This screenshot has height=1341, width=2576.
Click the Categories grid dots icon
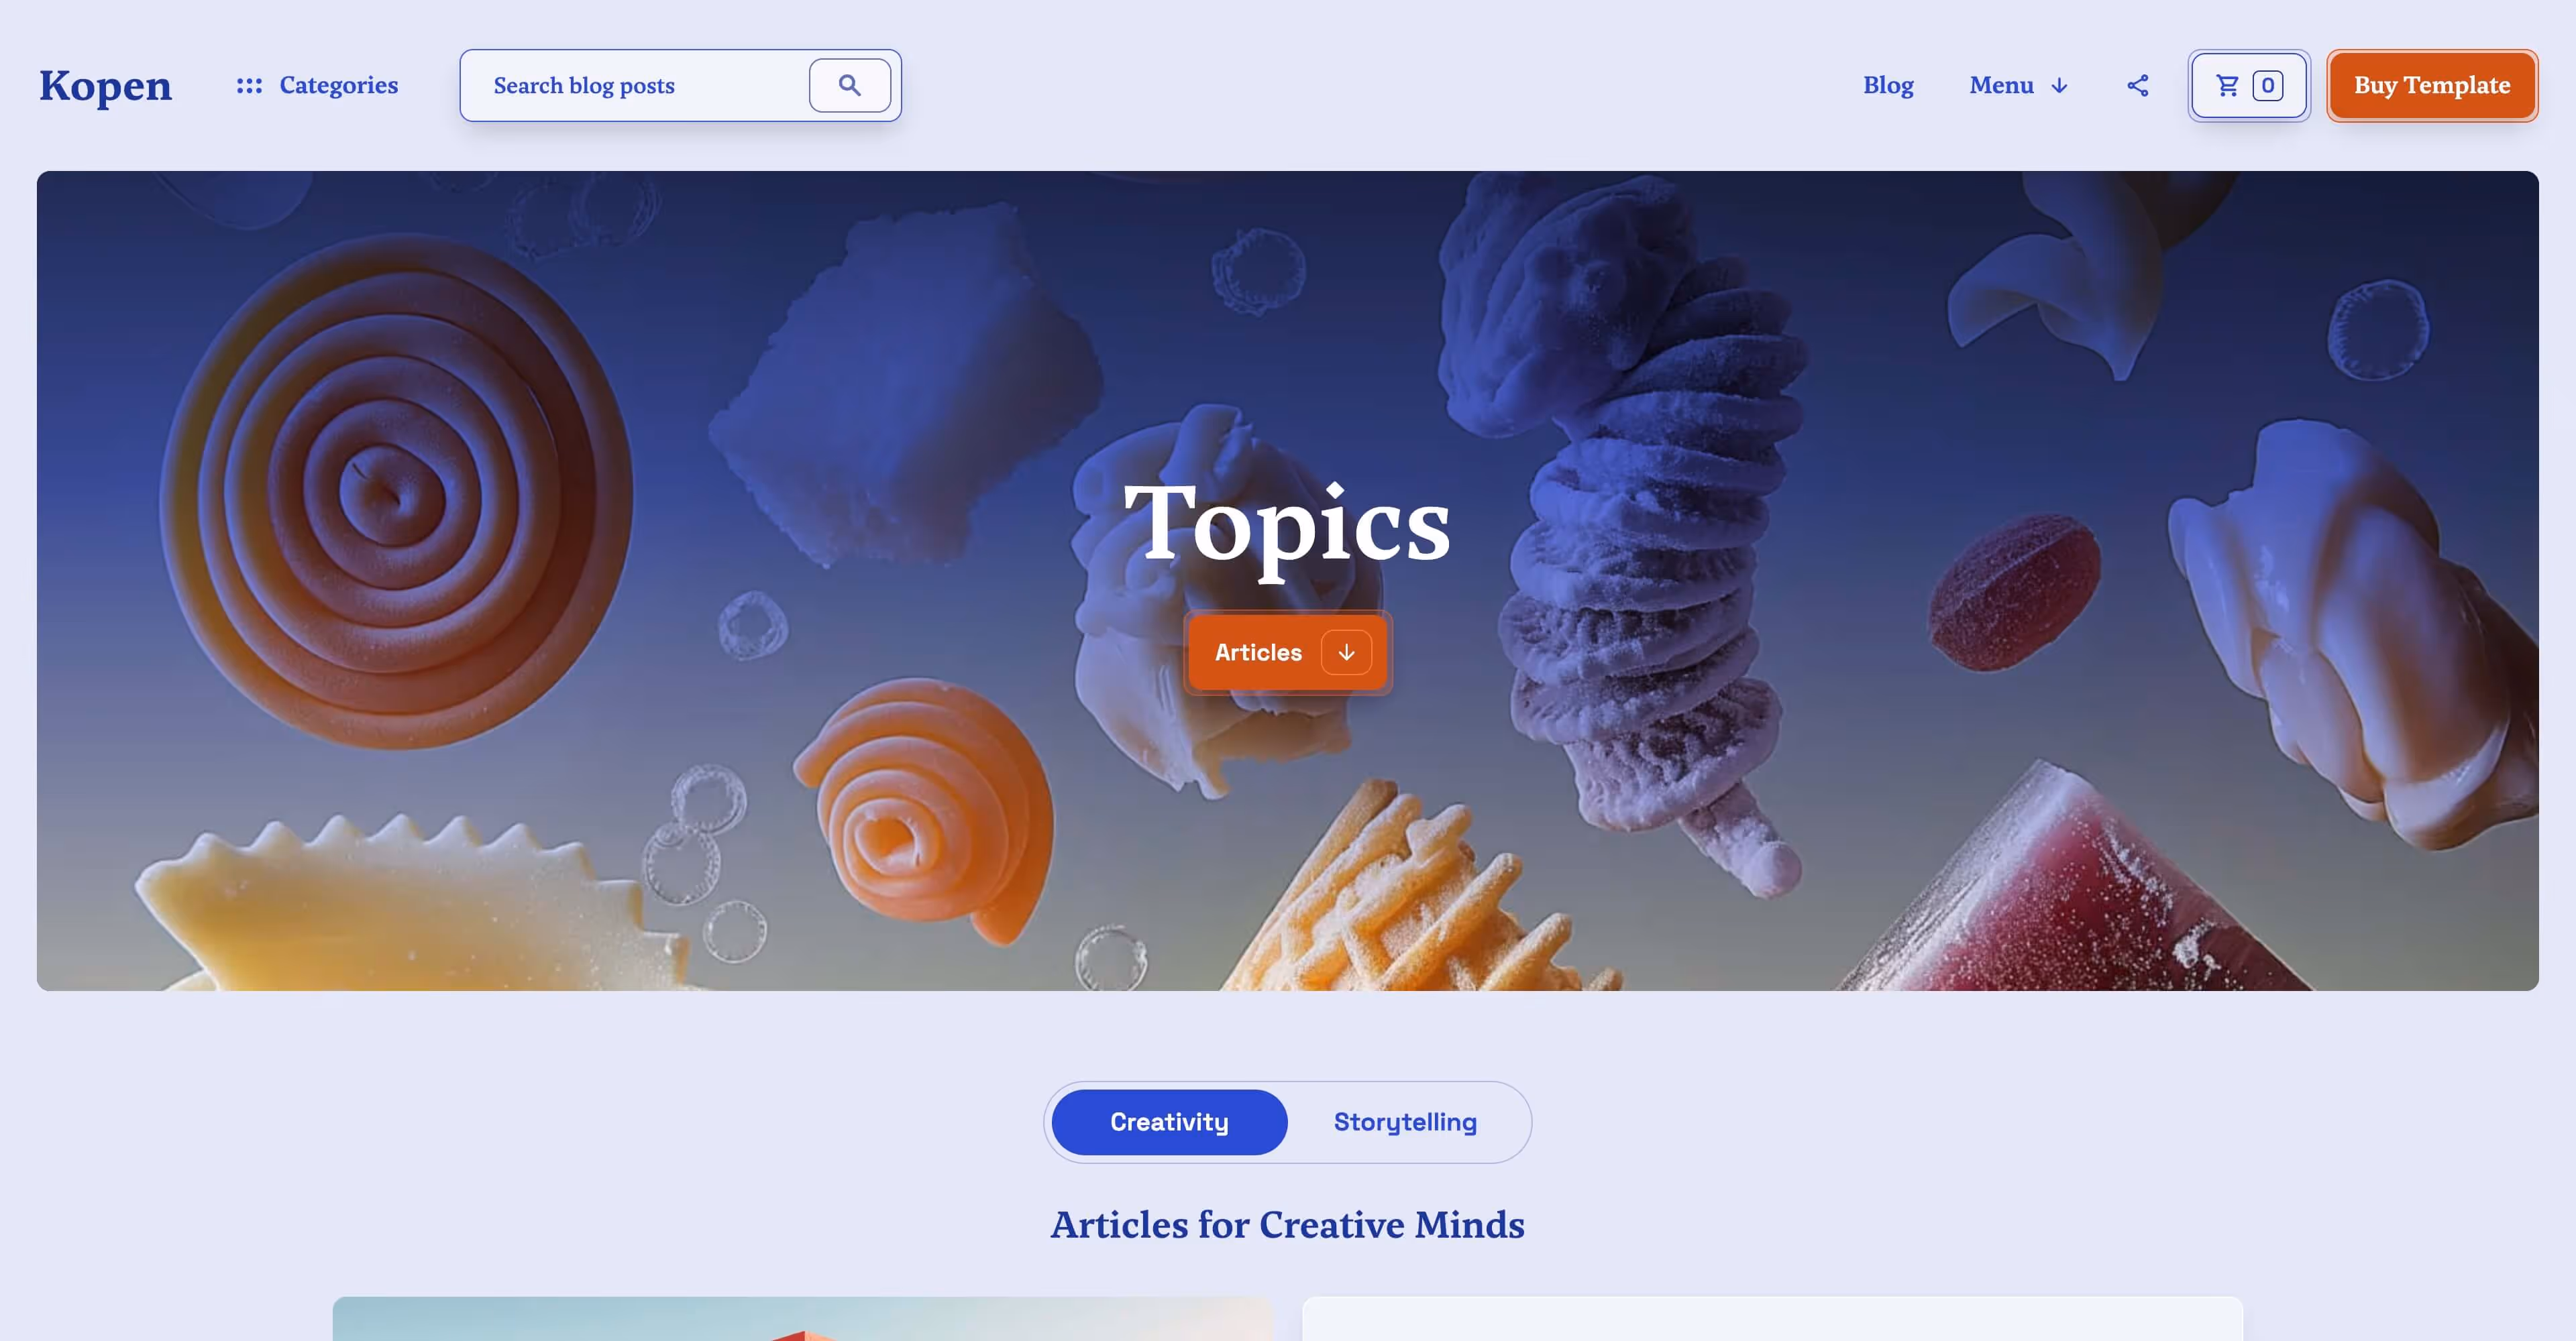click(x=249, y=85)
